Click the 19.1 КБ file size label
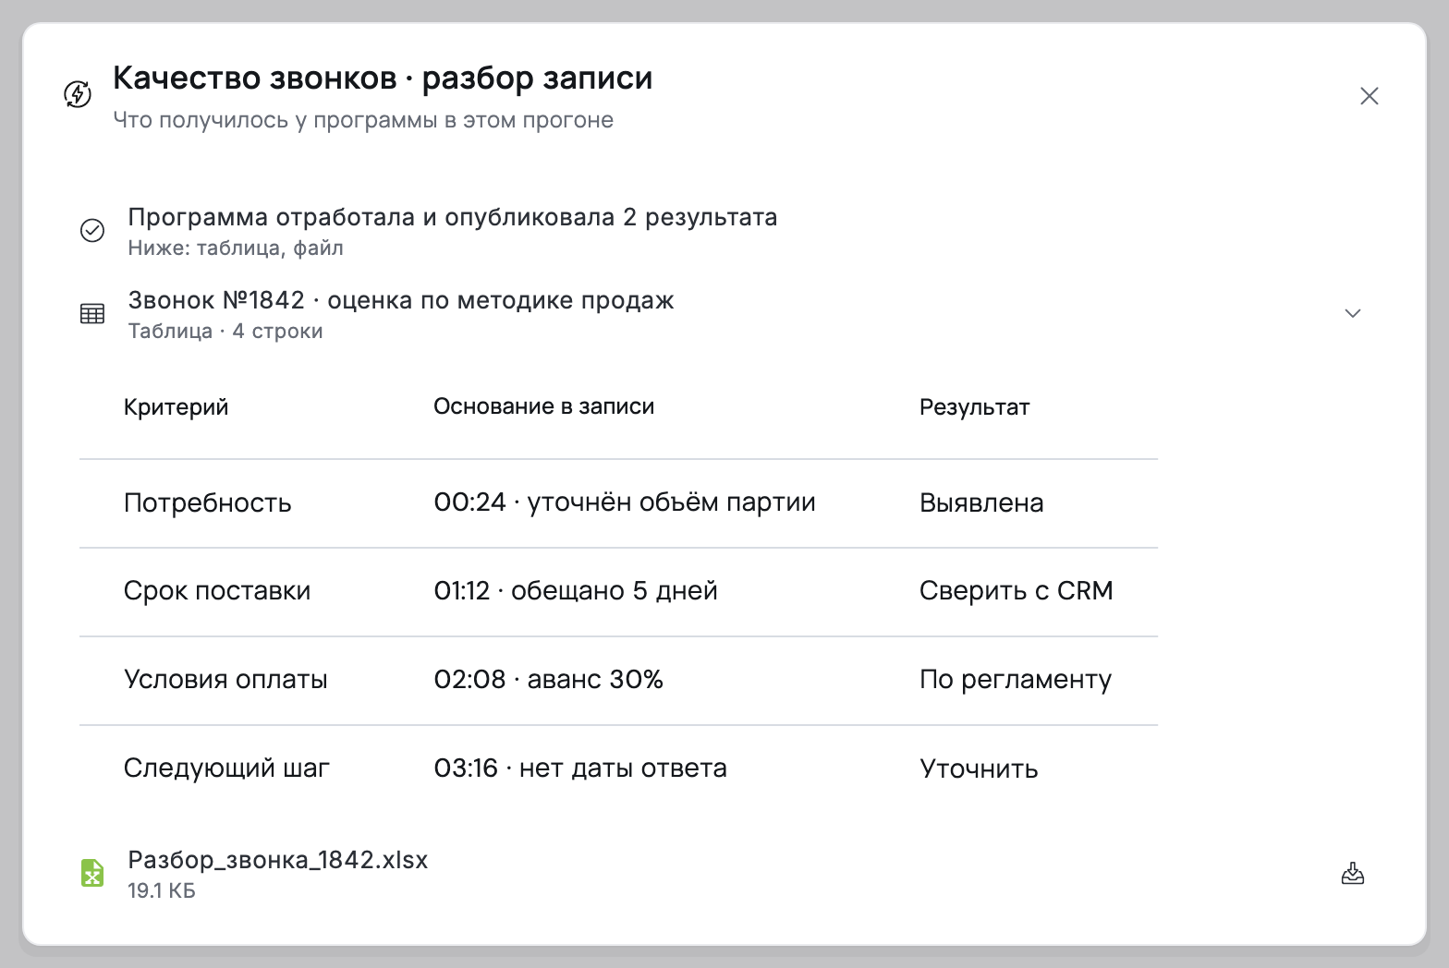Screen dimensions: 1449x968 (x=162, y=890)
